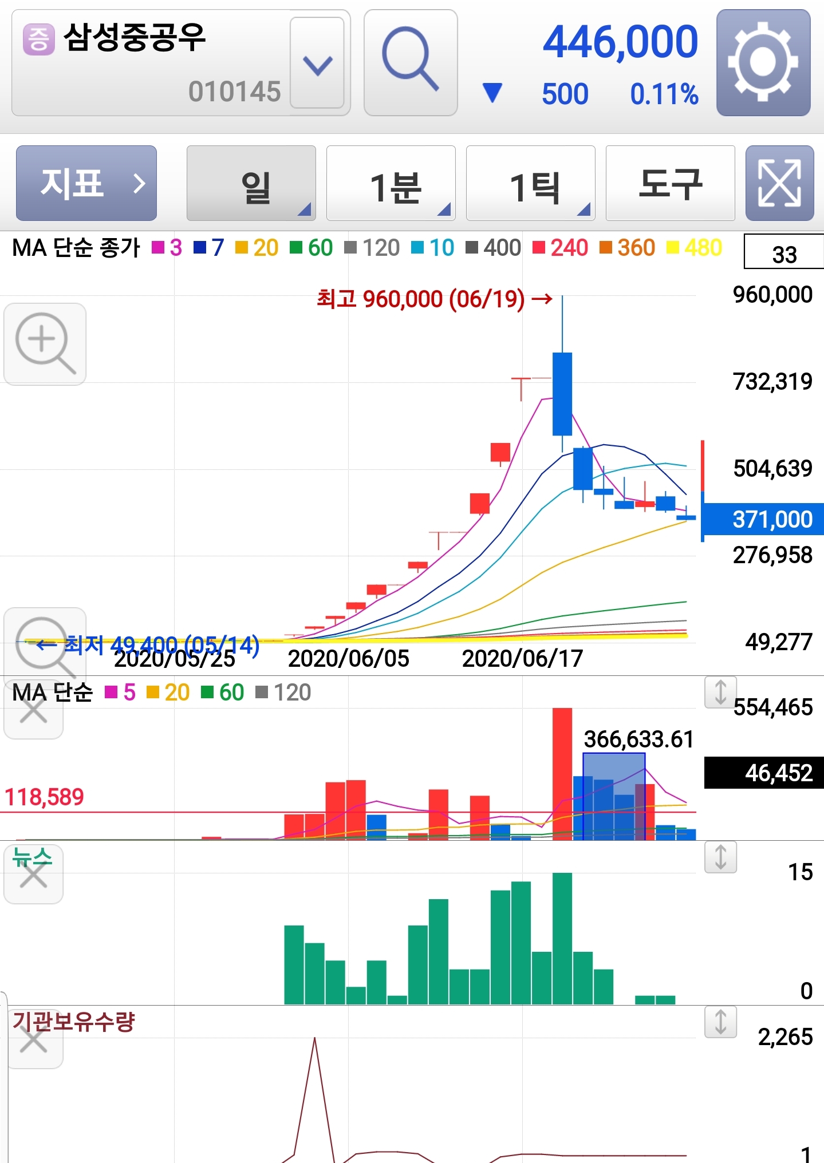The height and width of the screenshot is (1163, 824).
Task: Tap the 732,319 price axis label
Action: click(772, 382)
